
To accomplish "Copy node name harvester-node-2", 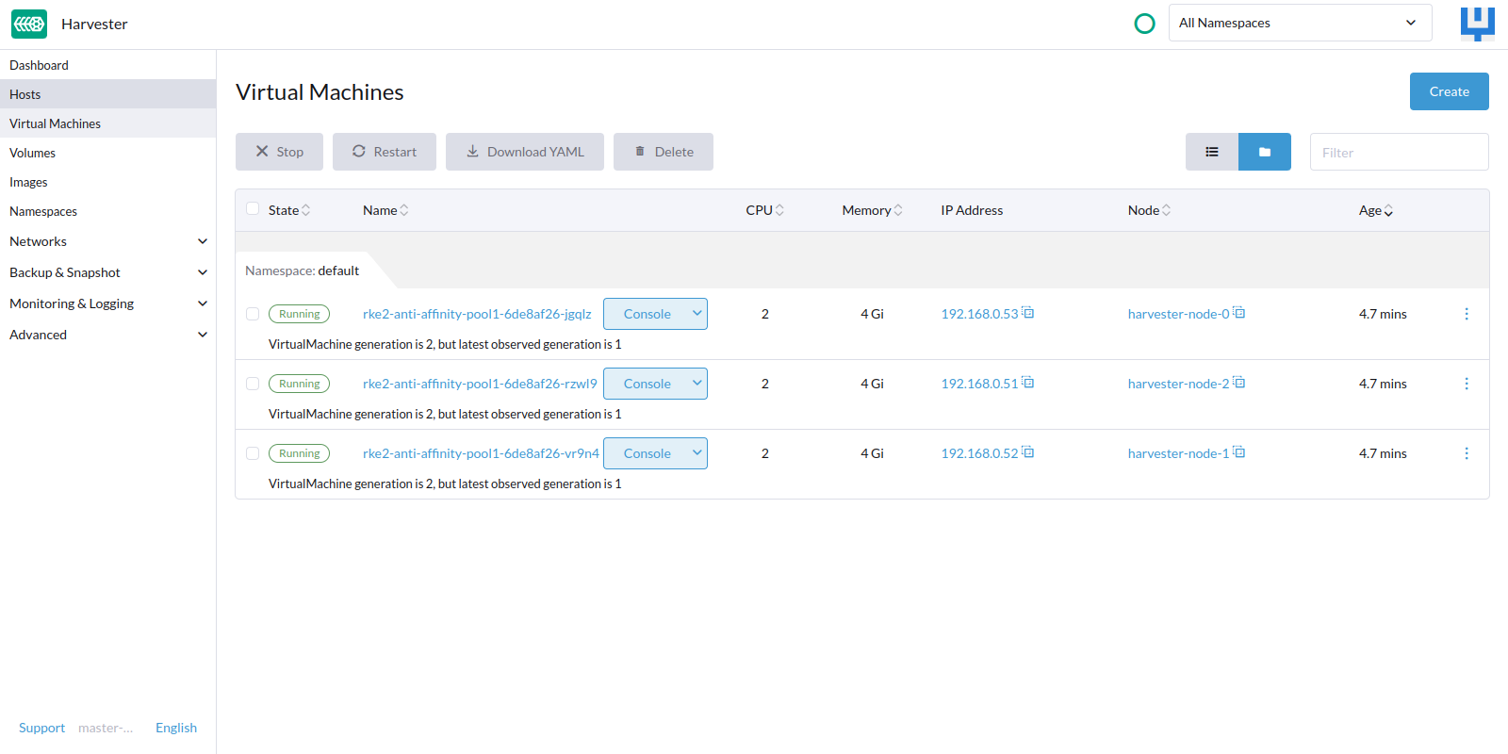I will coord(1239,383).
